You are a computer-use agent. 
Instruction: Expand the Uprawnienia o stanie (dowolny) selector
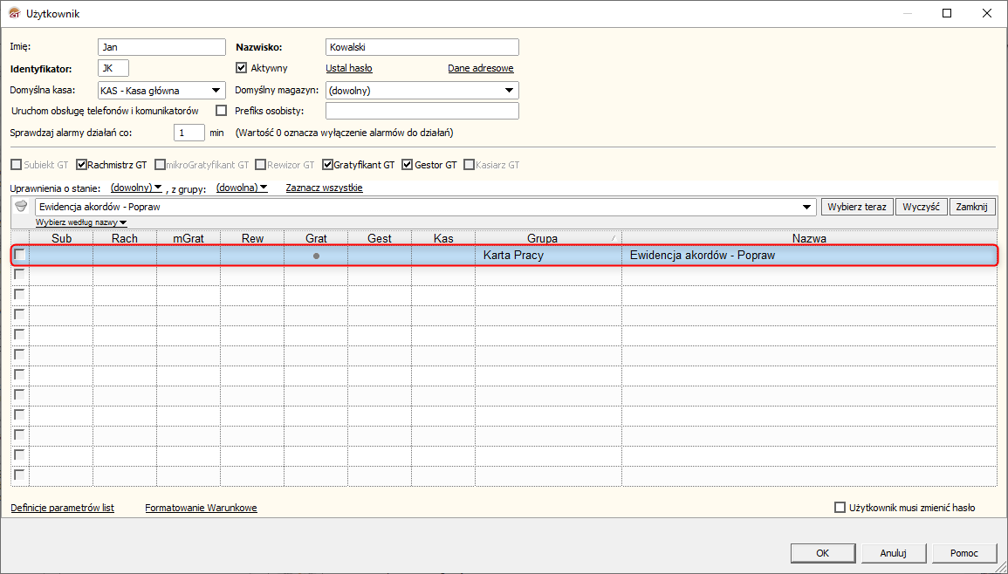(x=136, y=188)
